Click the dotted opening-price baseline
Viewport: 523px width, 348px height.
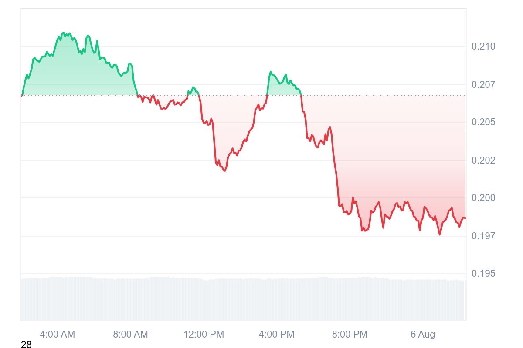243,95
